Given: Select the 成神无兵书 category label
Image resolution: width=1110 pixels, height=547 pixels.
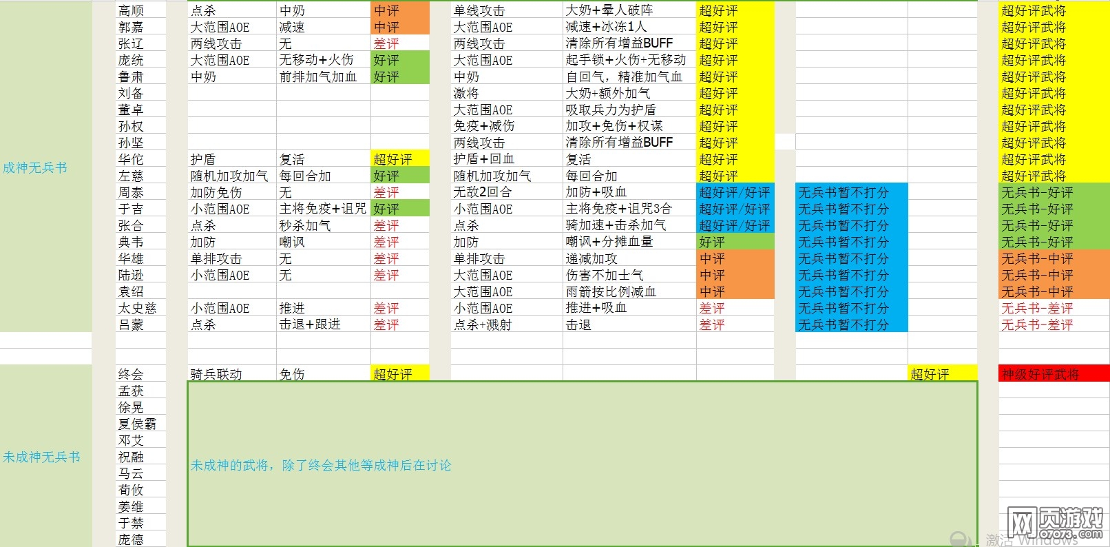Looking at the screenshot, I should pyautogui.click(x=35, y=167).
